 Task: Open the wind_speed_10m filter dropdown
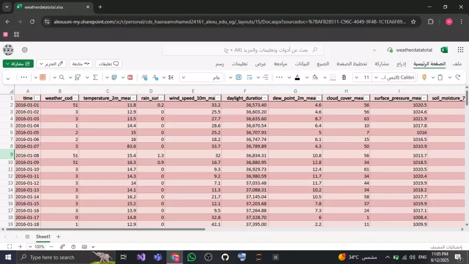(218, 98)
